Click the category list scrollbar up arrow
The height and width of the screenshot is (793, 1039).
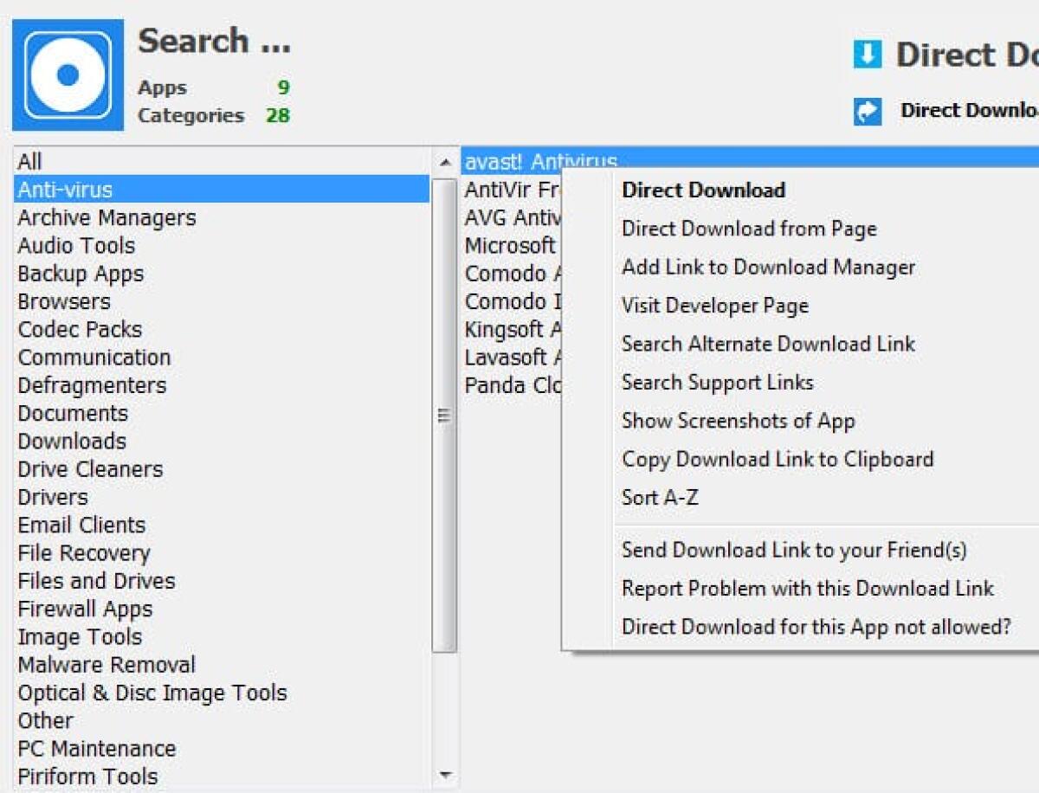coord(444,161)
